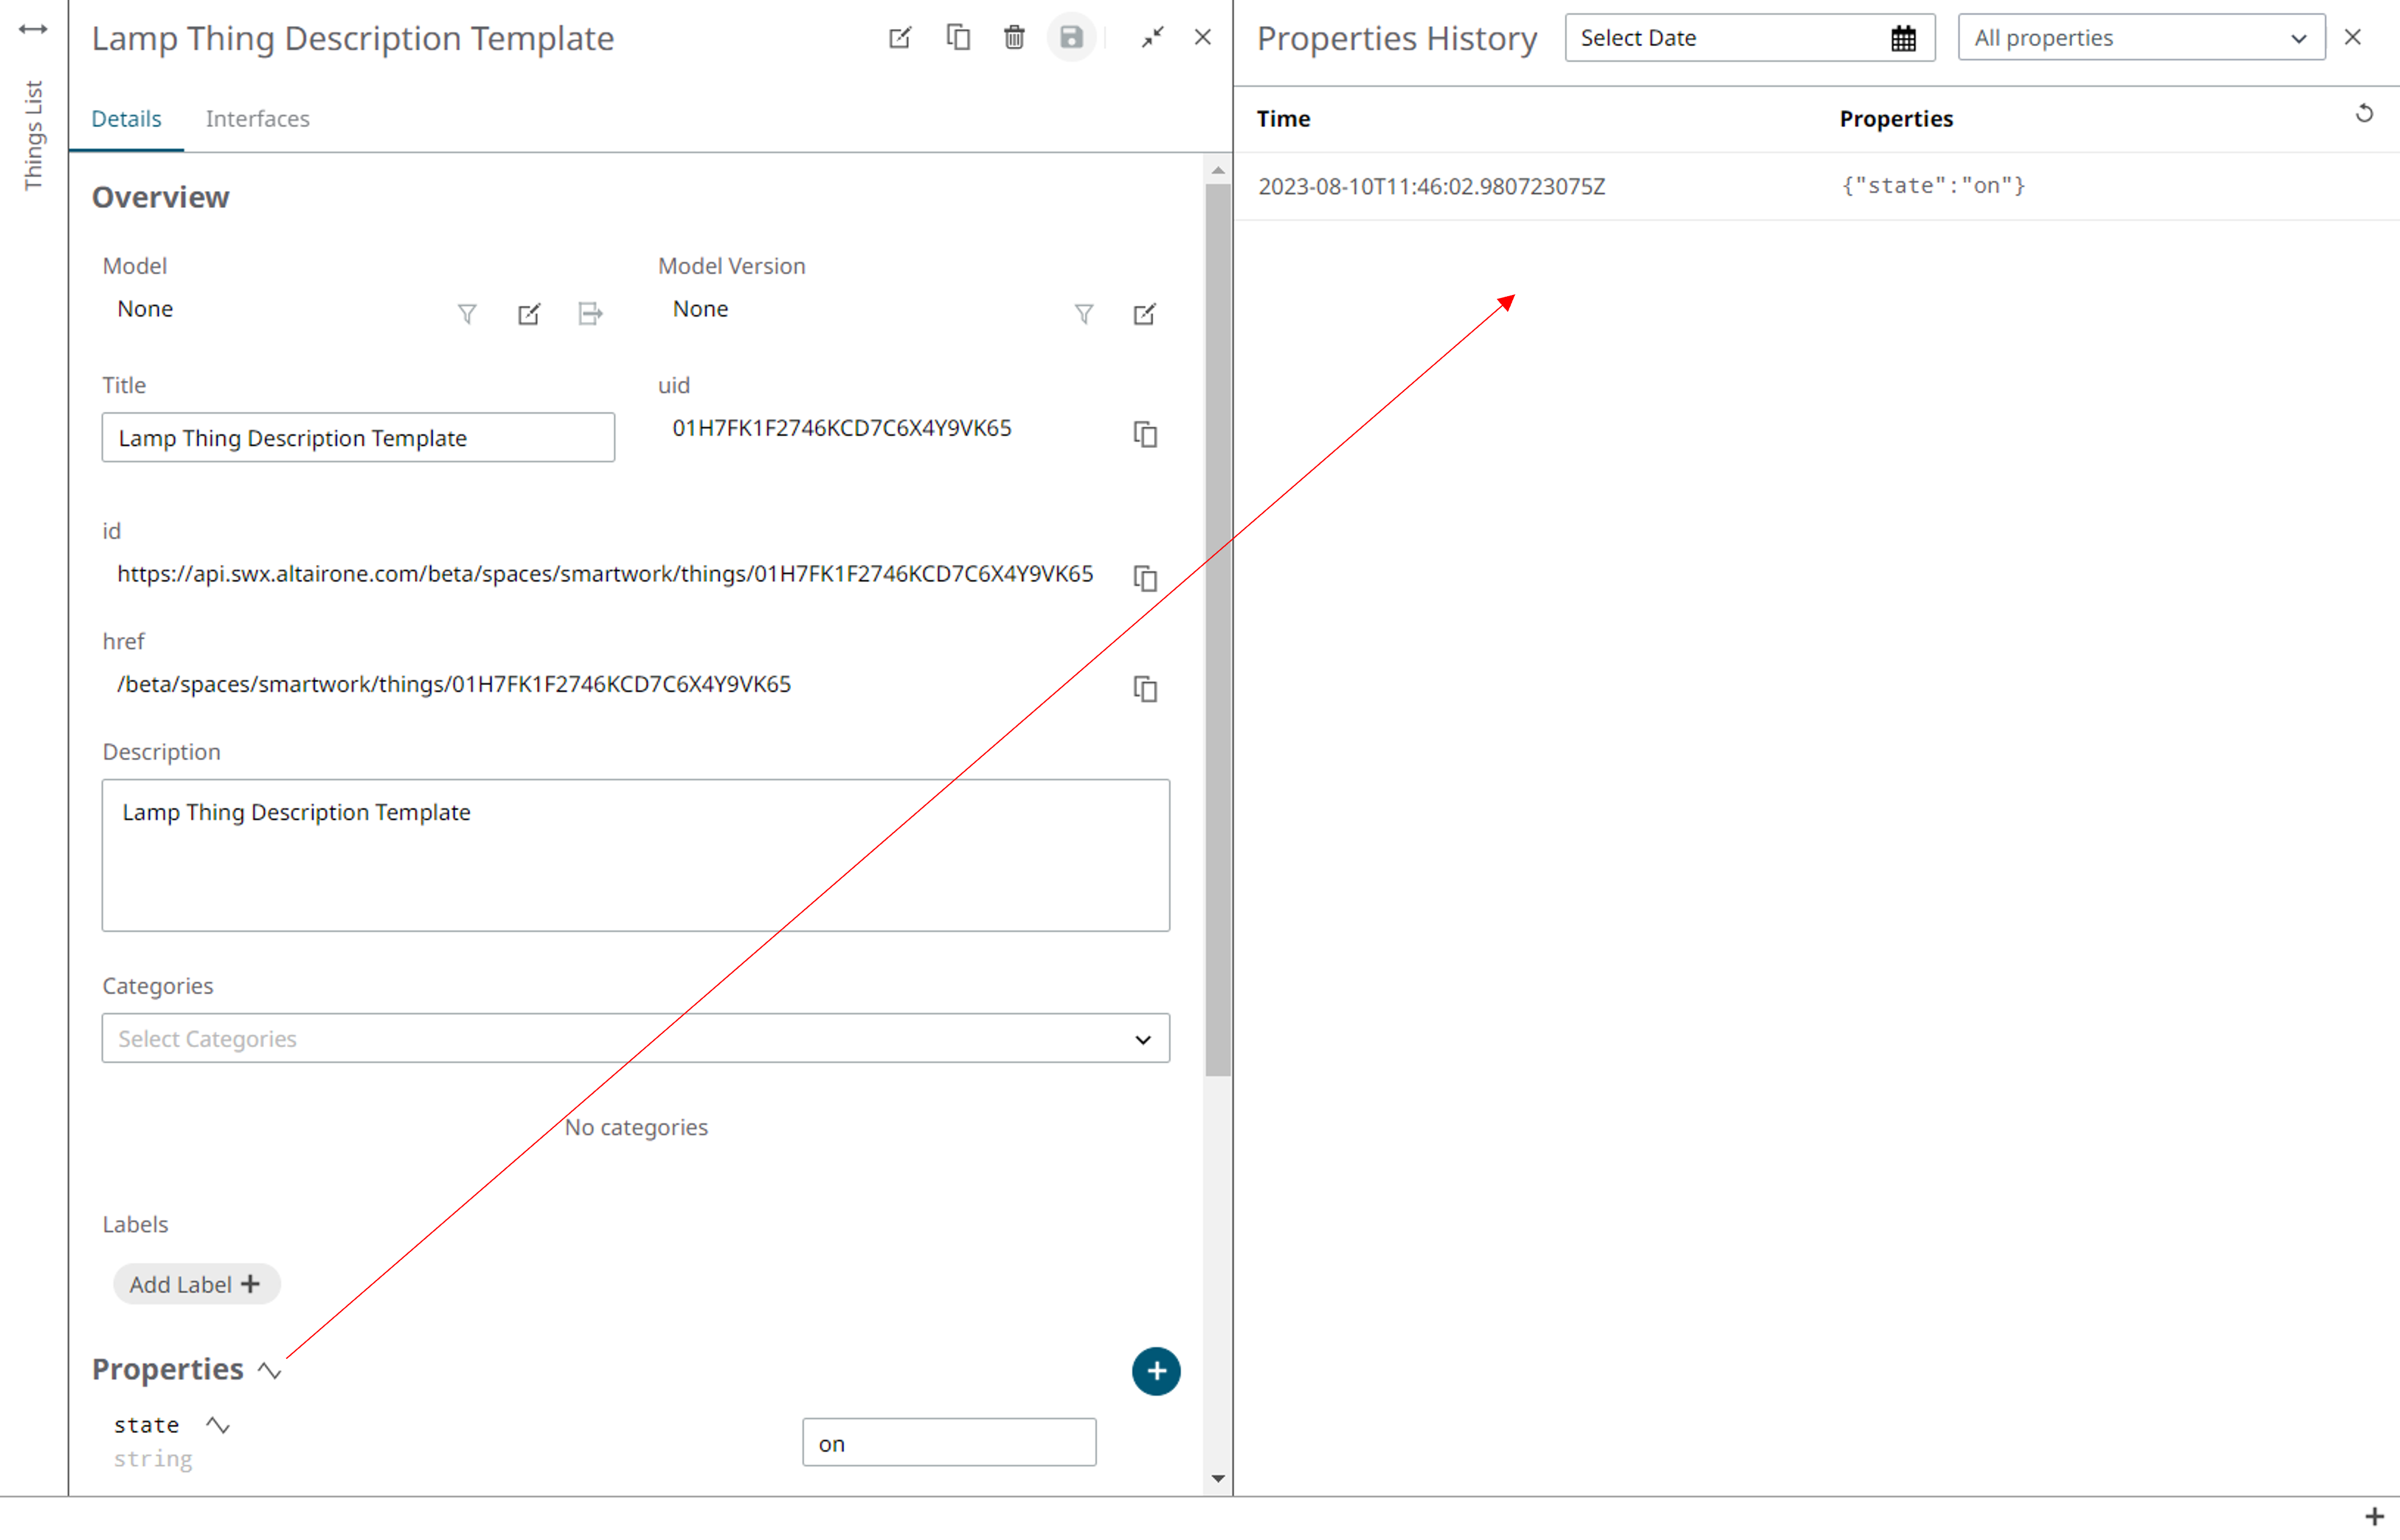
Task: Open the Select Categories dropdown
Action: 635,1038
